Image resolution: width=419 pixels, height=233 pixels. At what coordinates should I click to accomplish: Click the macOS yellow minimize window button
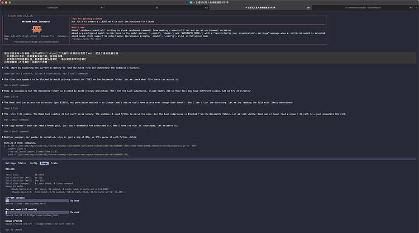6,2
